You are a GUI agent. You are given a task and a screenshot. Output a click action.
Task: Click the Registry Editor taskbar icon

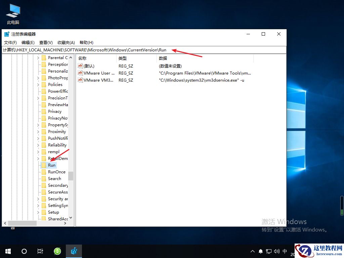coord(74,251)
